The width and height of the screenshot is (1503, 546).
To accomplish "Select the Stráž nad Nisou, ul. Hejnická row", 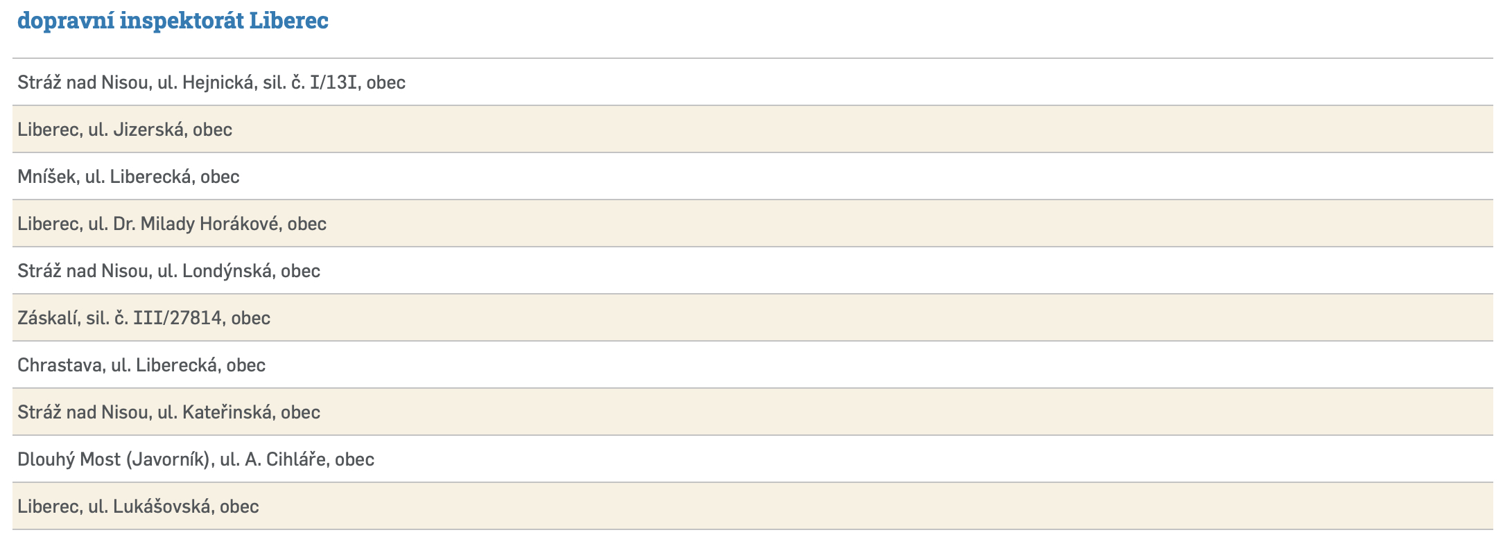I will (x=211, y=82).
